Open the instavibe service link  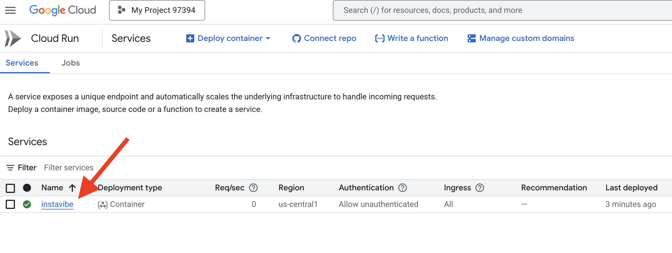57,204
